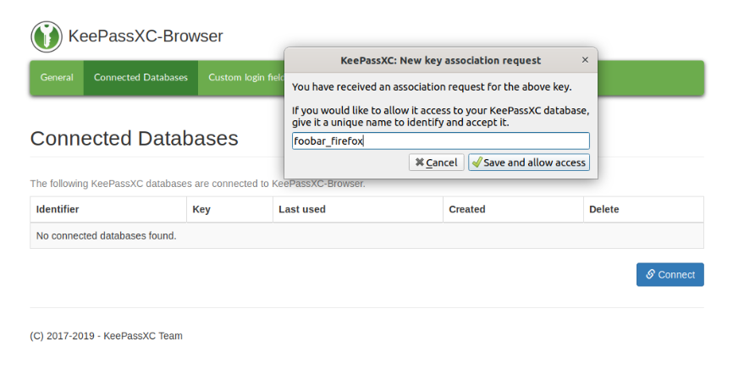Click the copyright KeePassXC Team footer text
This screenshot has width=733, height=369.
coord(106,336)
